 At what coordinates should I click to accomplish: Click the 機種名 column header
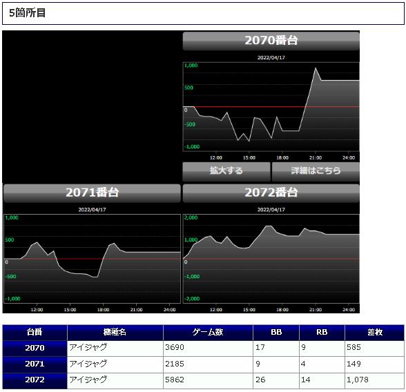115,333
